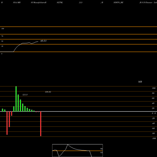Click the tallest green MRSI bar

tap(16, 99)
